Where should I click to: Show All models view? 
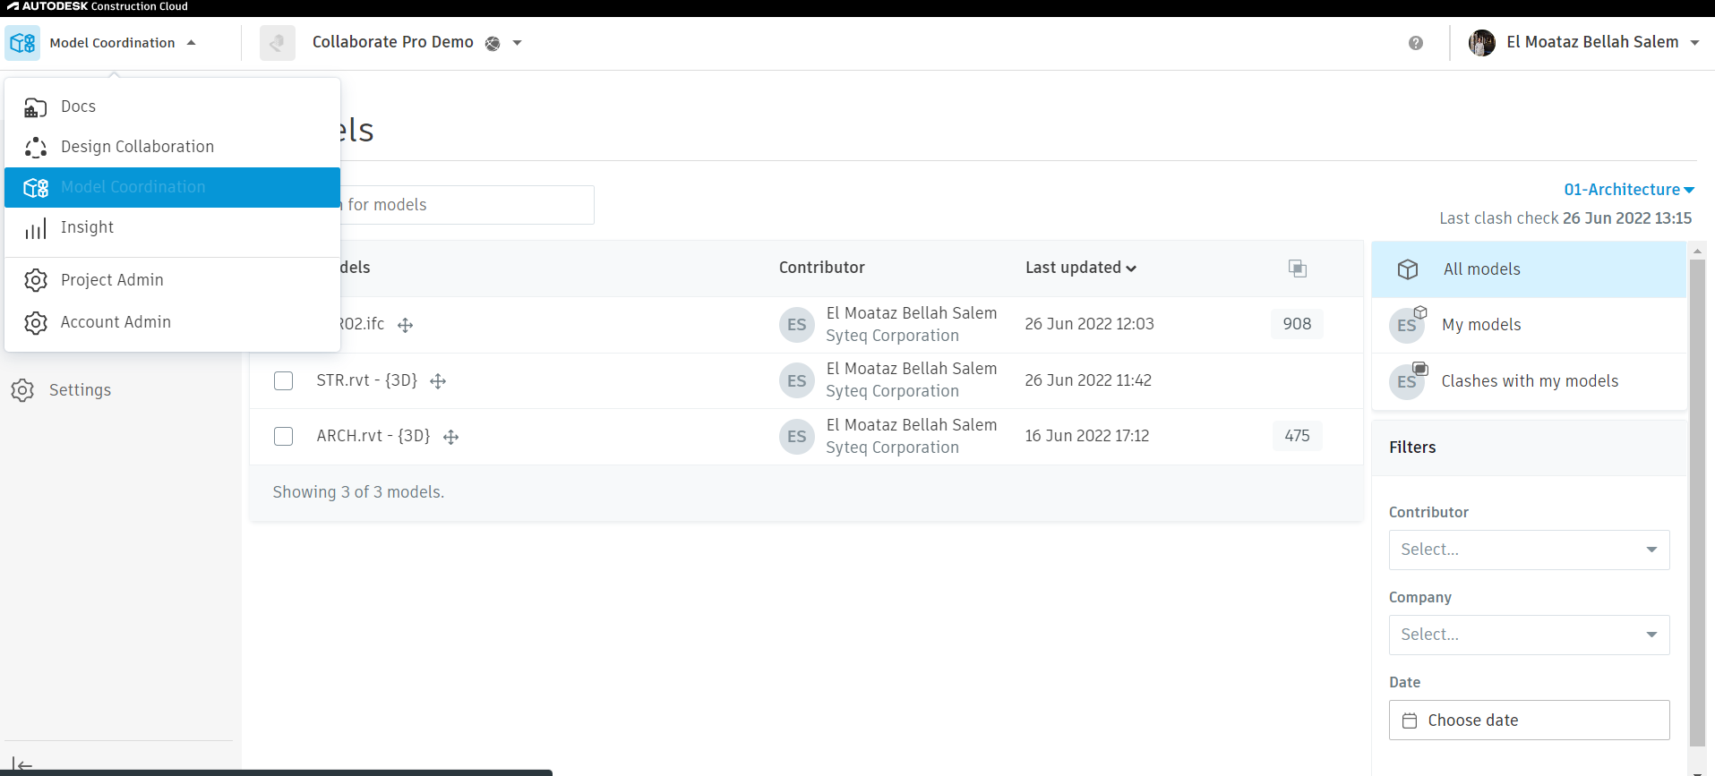(1529, 269)
